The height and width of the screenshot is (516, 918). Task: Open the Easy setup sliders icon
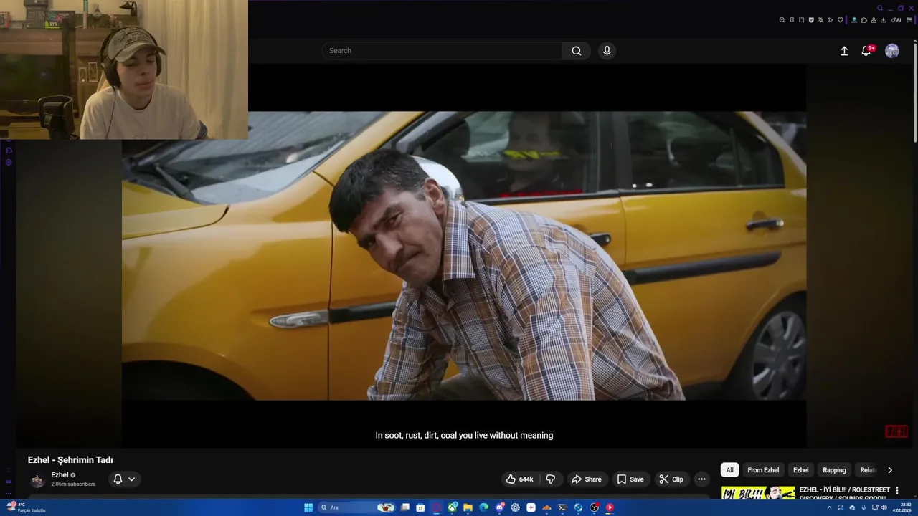909,20
